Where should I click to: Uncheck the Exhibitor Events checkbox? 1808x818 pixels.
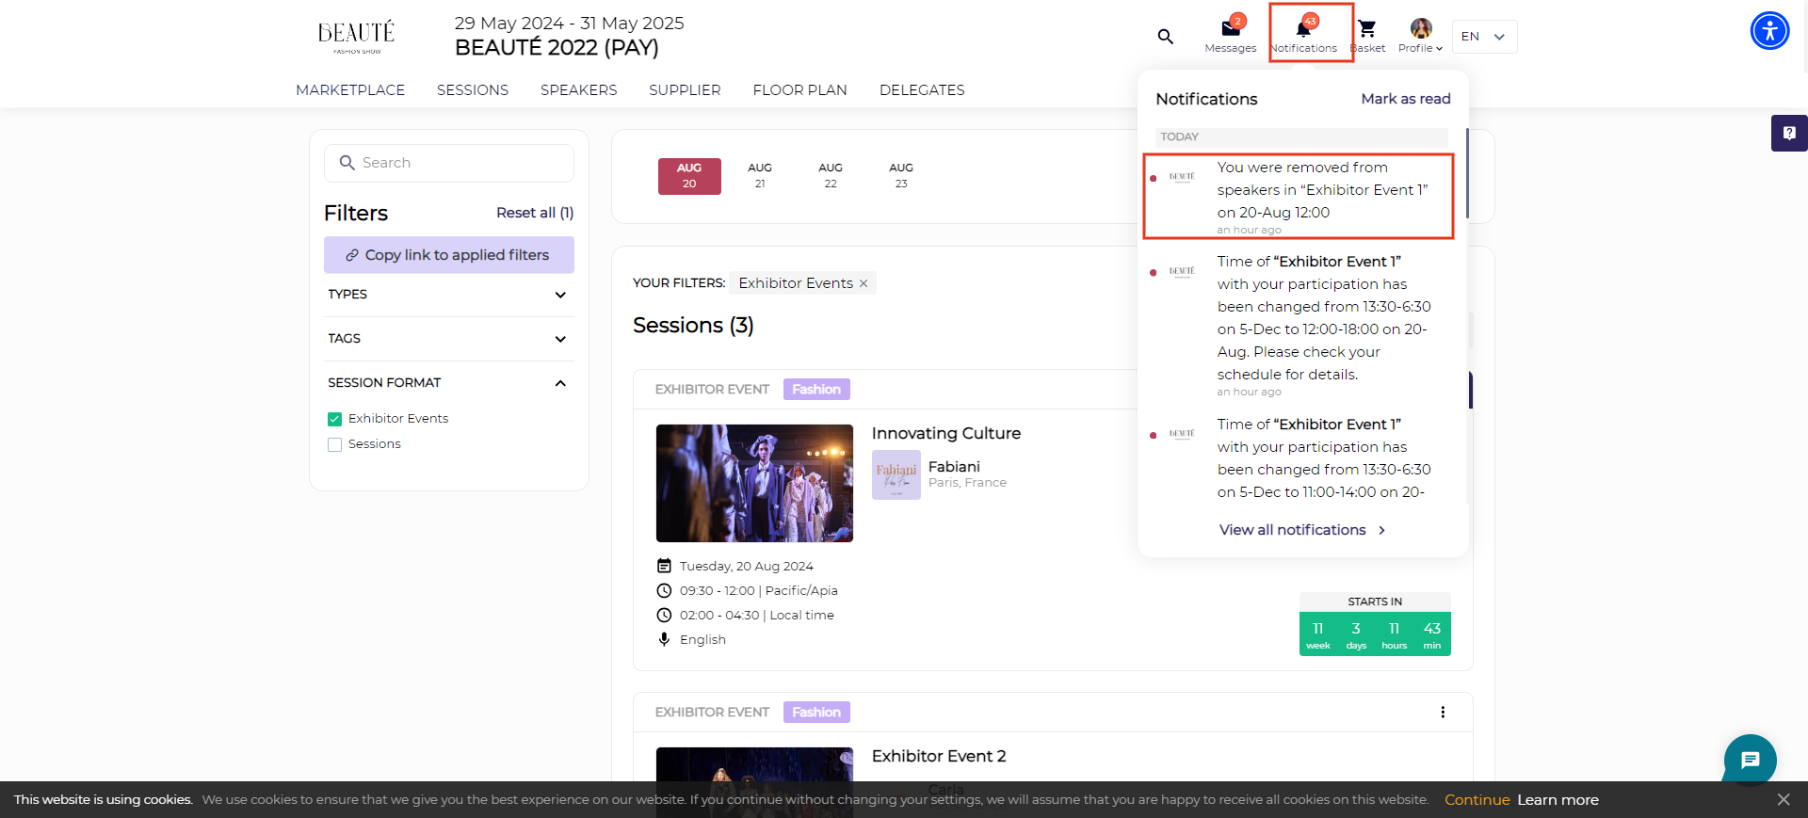334,419
